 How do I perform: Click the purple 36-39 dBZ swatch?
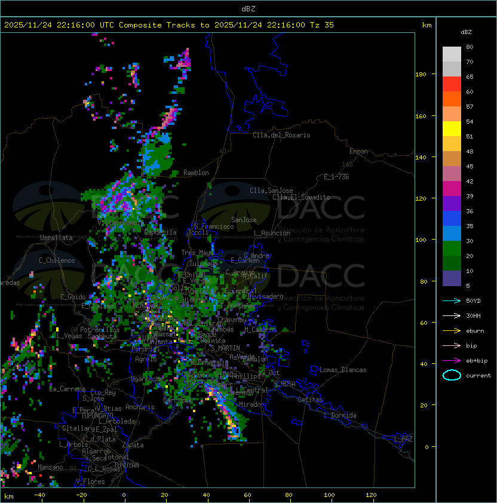pyautogui.click(x=452, y=203)
